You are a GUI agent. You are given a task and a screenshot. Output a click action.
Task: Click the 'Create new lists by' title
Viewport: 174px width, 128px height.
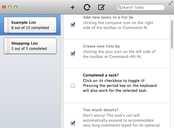(x=101, y=46)
